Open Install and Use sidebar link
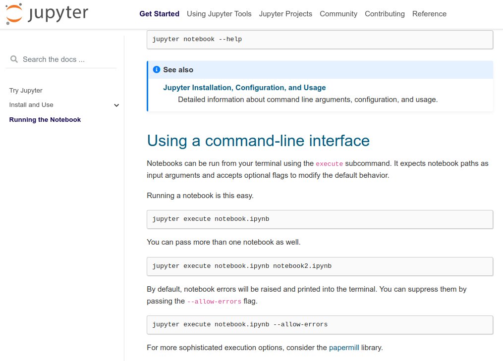This screenshot has width=503, height=361. pyautogui.click(x=31, y=105)
